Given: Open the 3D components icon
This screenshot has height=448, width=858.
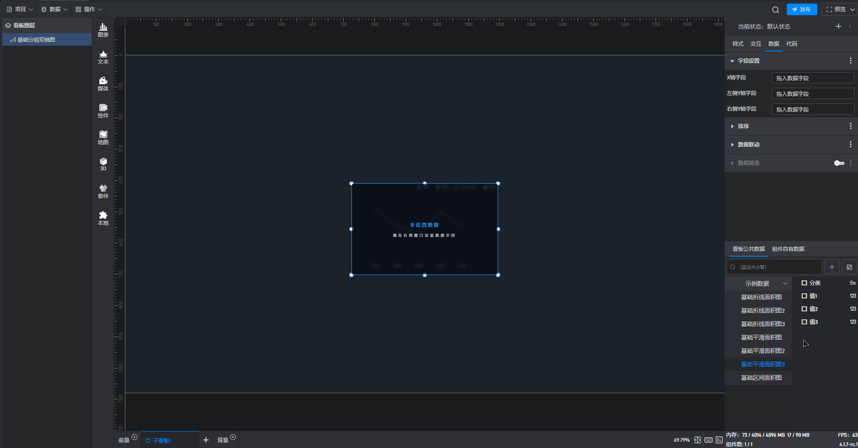Looking at the screenshot, I should (x=103, y=164).
